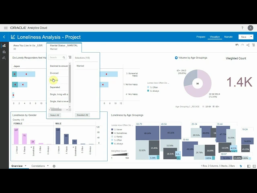This screenshot has height=193, width=257.
Task: Select the Overview canvas tab
Action: point(17,166)
